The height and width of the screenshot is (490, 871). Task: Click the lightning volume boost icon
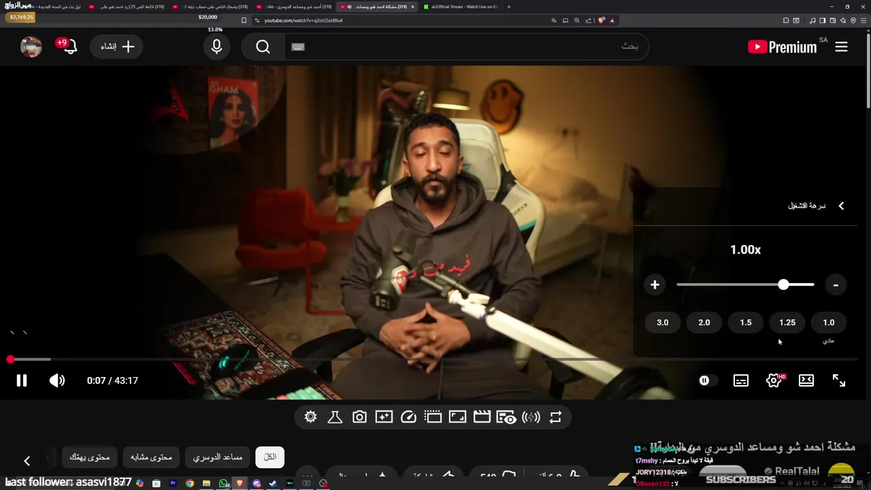[x=531, y=417]
